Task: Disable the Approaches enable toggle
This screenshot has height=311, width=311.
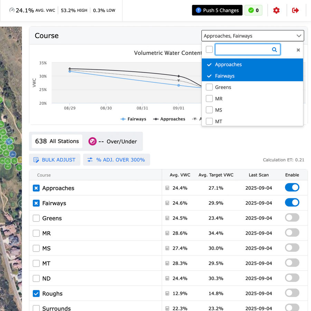Action: tap(292, 188)
